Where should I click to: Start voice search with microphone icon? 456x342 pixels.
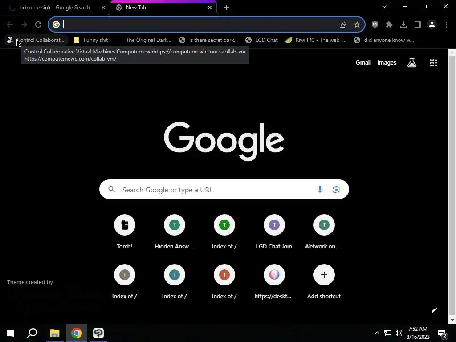320,190
